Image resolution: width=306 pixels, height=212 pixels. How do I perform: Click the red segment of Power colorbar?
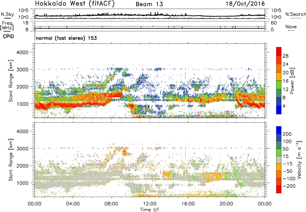pos(279,51)
